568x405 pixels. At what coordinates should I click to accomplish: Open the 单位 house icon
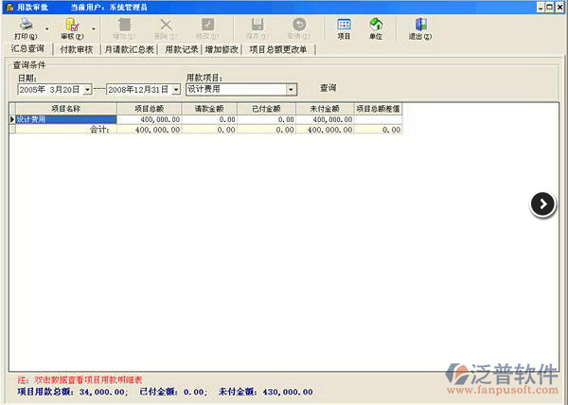376,25
